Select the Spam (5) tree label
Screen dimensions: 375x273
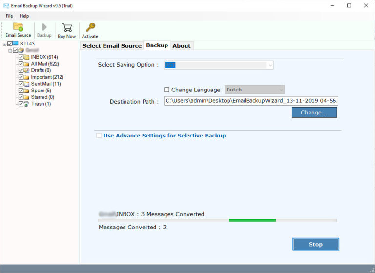[41, 91]
